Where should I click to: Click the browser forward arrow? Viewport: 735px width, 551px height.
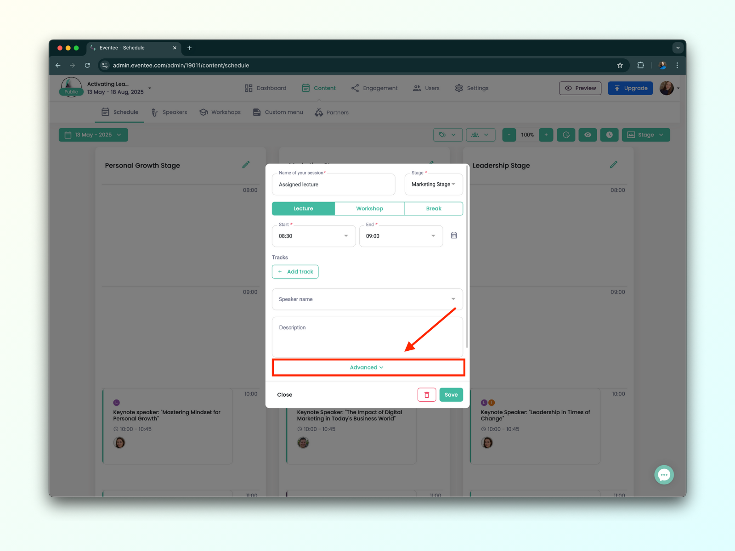coord(73,65)
